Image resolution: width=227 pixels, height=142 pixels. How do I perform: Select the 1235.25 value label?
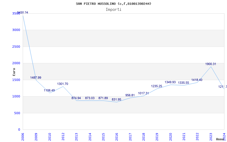coord(157,86)
